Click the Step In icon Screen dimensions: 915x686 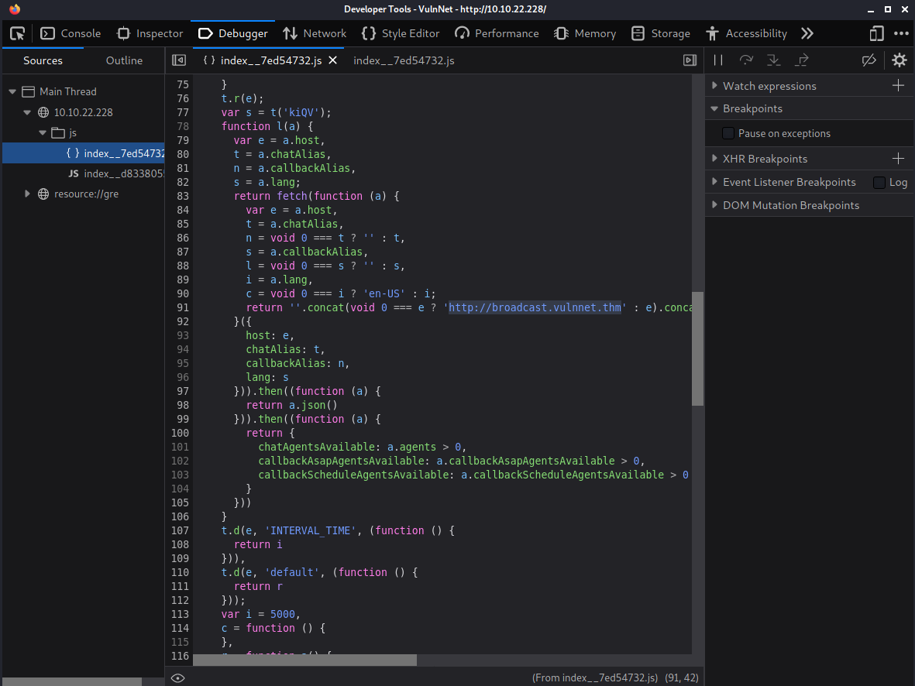tap(774, 60)
